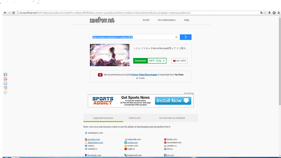Open the Help menu item

[187, 20]
